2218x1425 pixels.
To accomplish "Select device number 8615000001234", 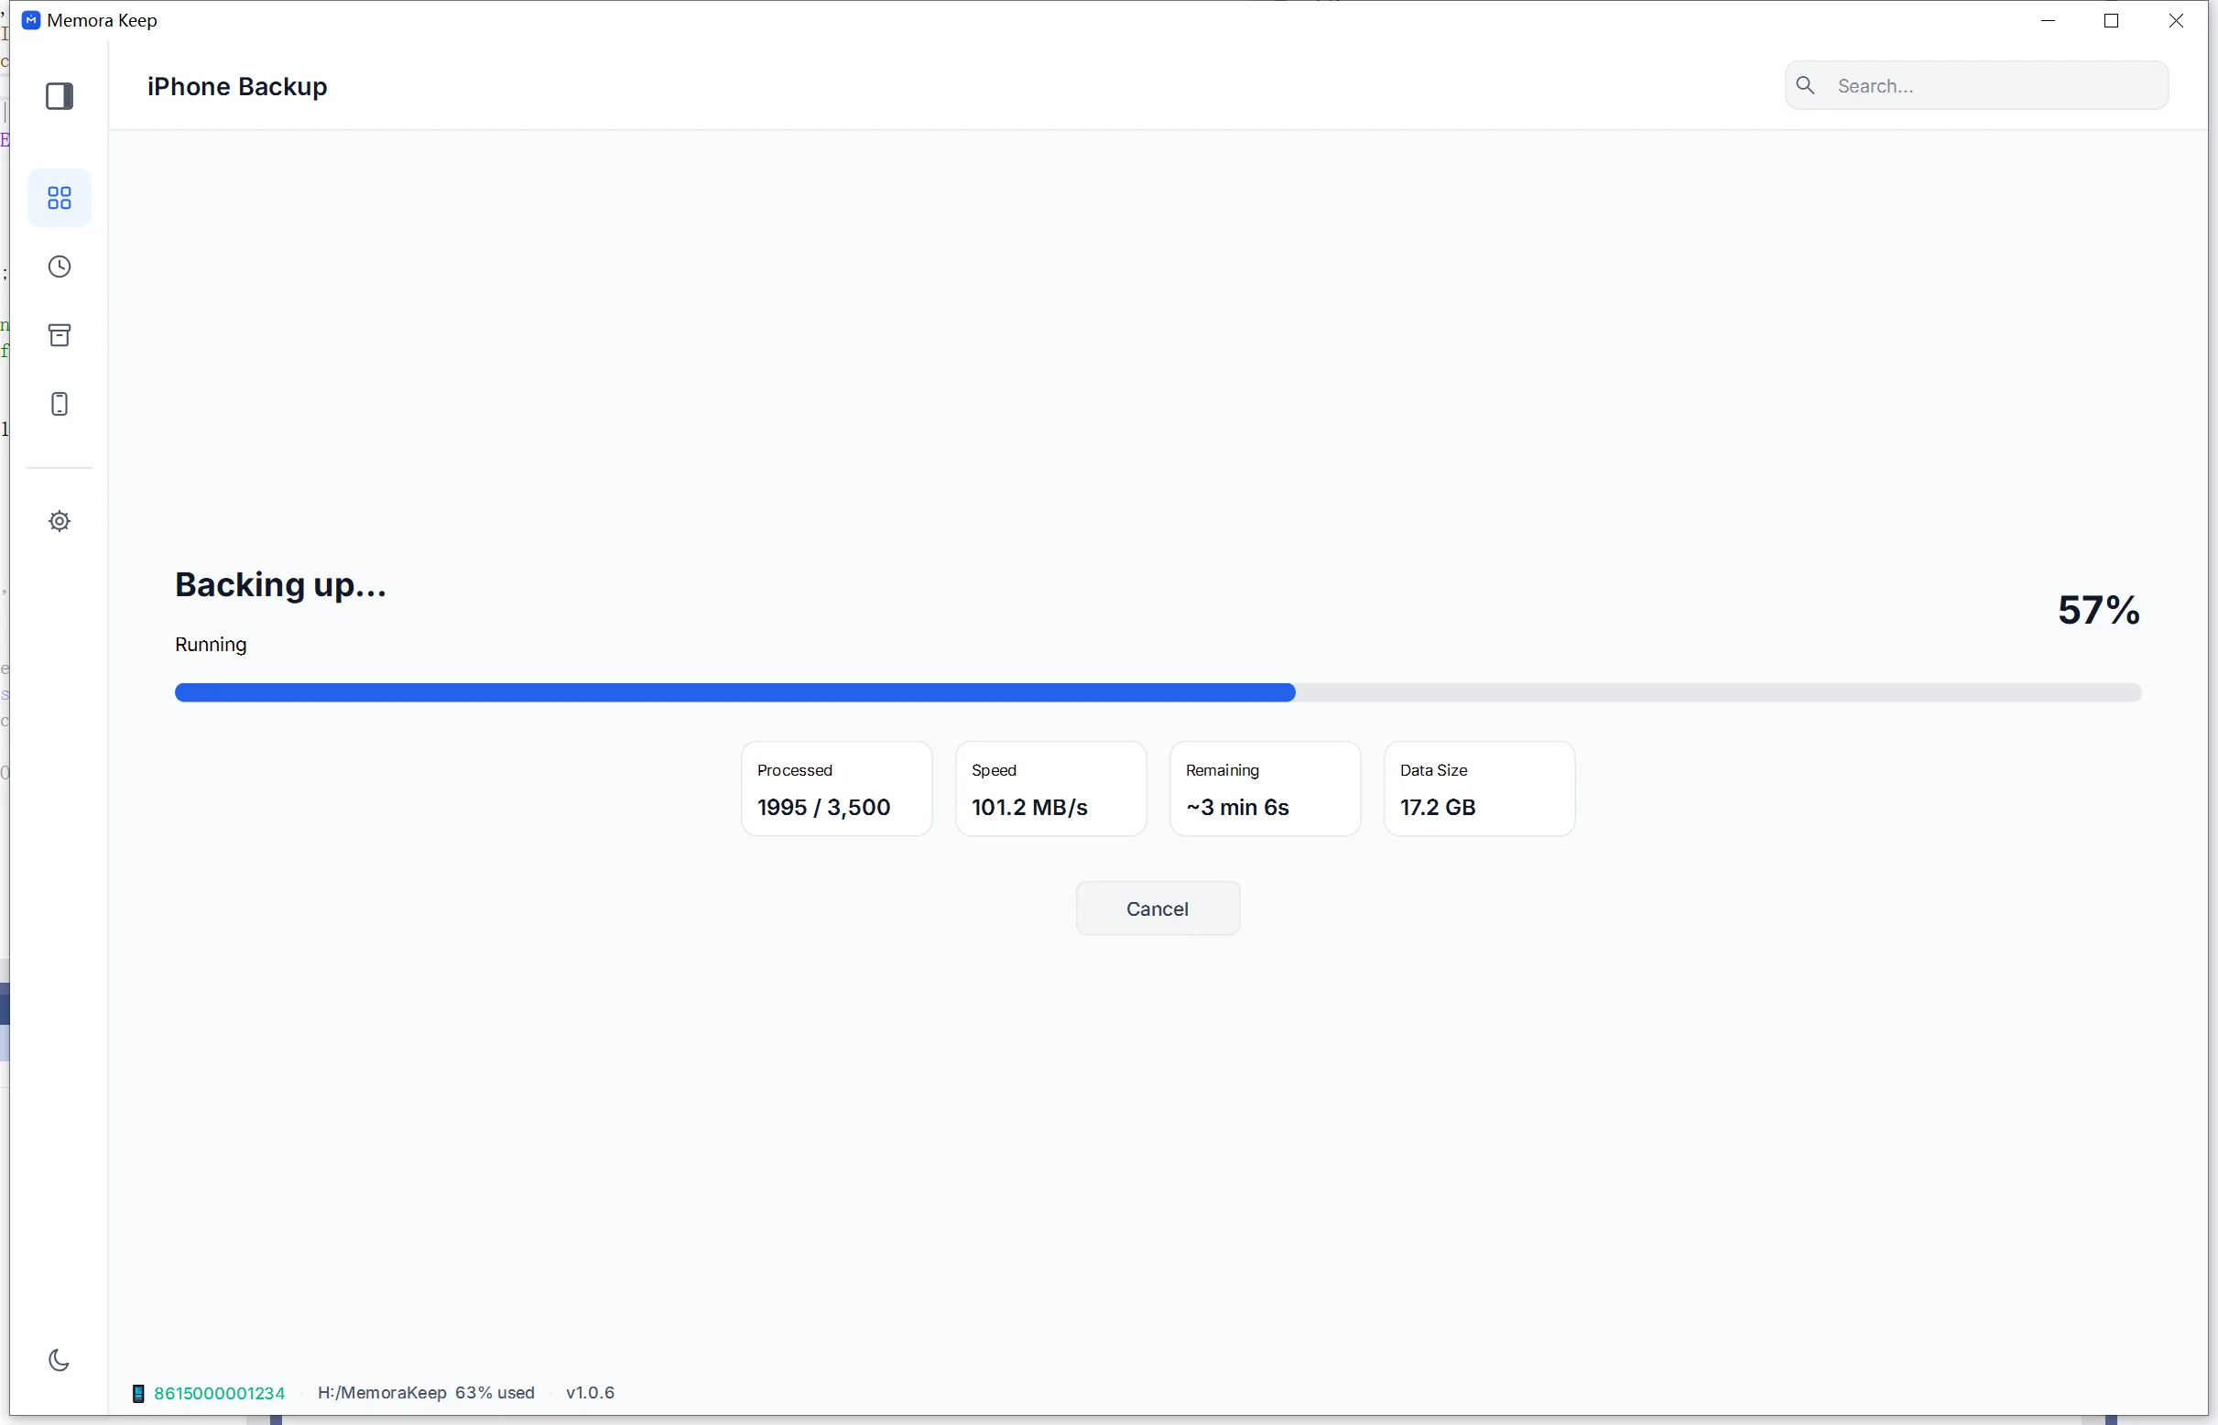I will [219, 1393].
